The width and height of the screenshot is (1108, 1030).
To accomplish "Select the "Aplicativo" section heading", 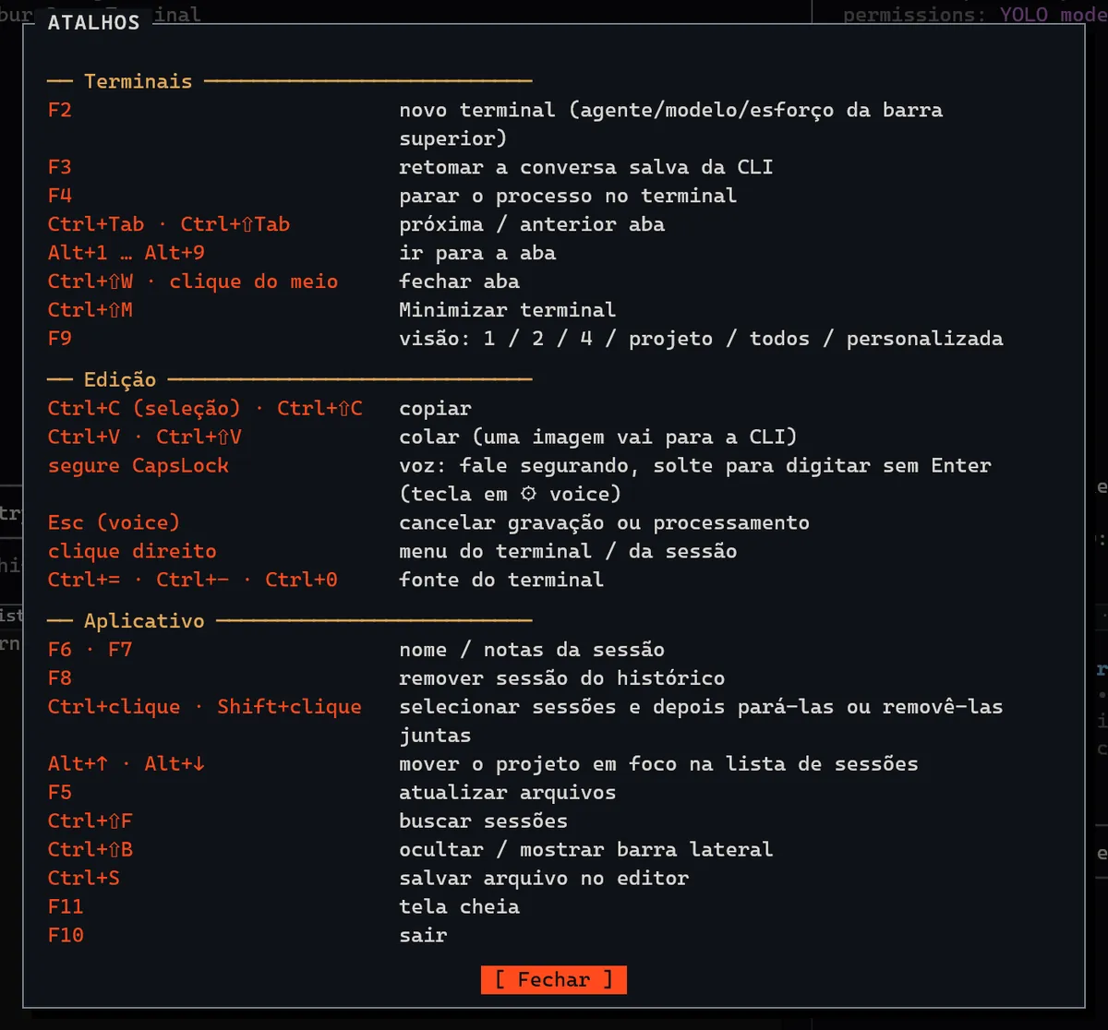I will (x=144, y=620).
